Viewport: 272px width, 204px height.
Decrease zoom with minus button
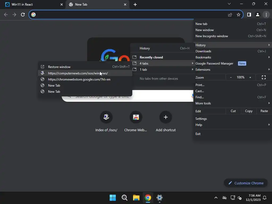click(231, 77)
